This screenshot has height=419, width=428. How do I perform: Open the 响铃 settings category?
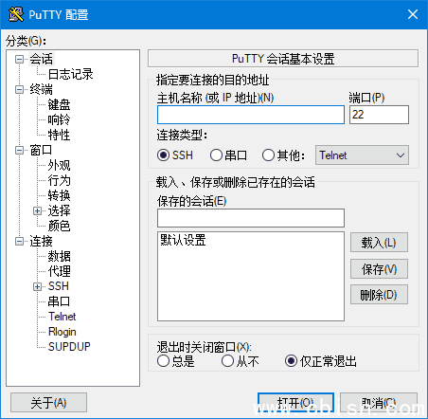pyautogui.click(x=59, y=119)
